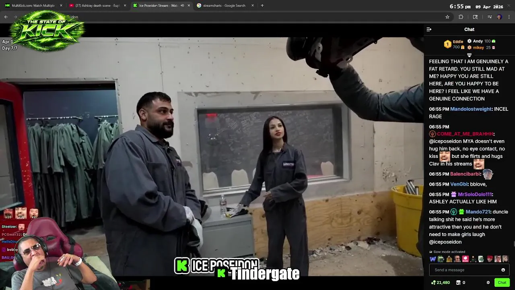The height and width of the screenshot is (290, 515).
Task: Go back with the browser back arrow
Action: click(6, 17)
